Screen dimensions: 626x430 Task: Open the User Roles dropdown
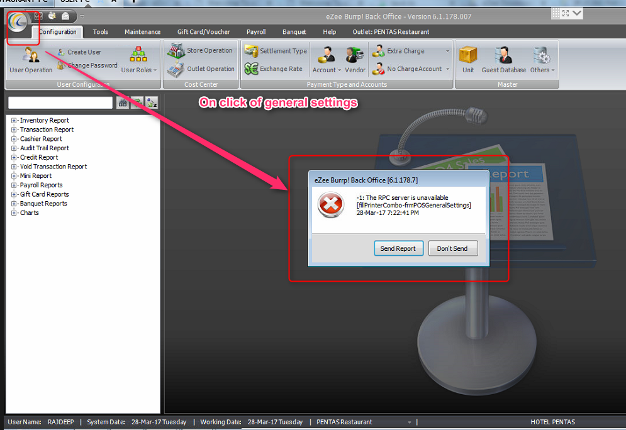tap(138, 60)
